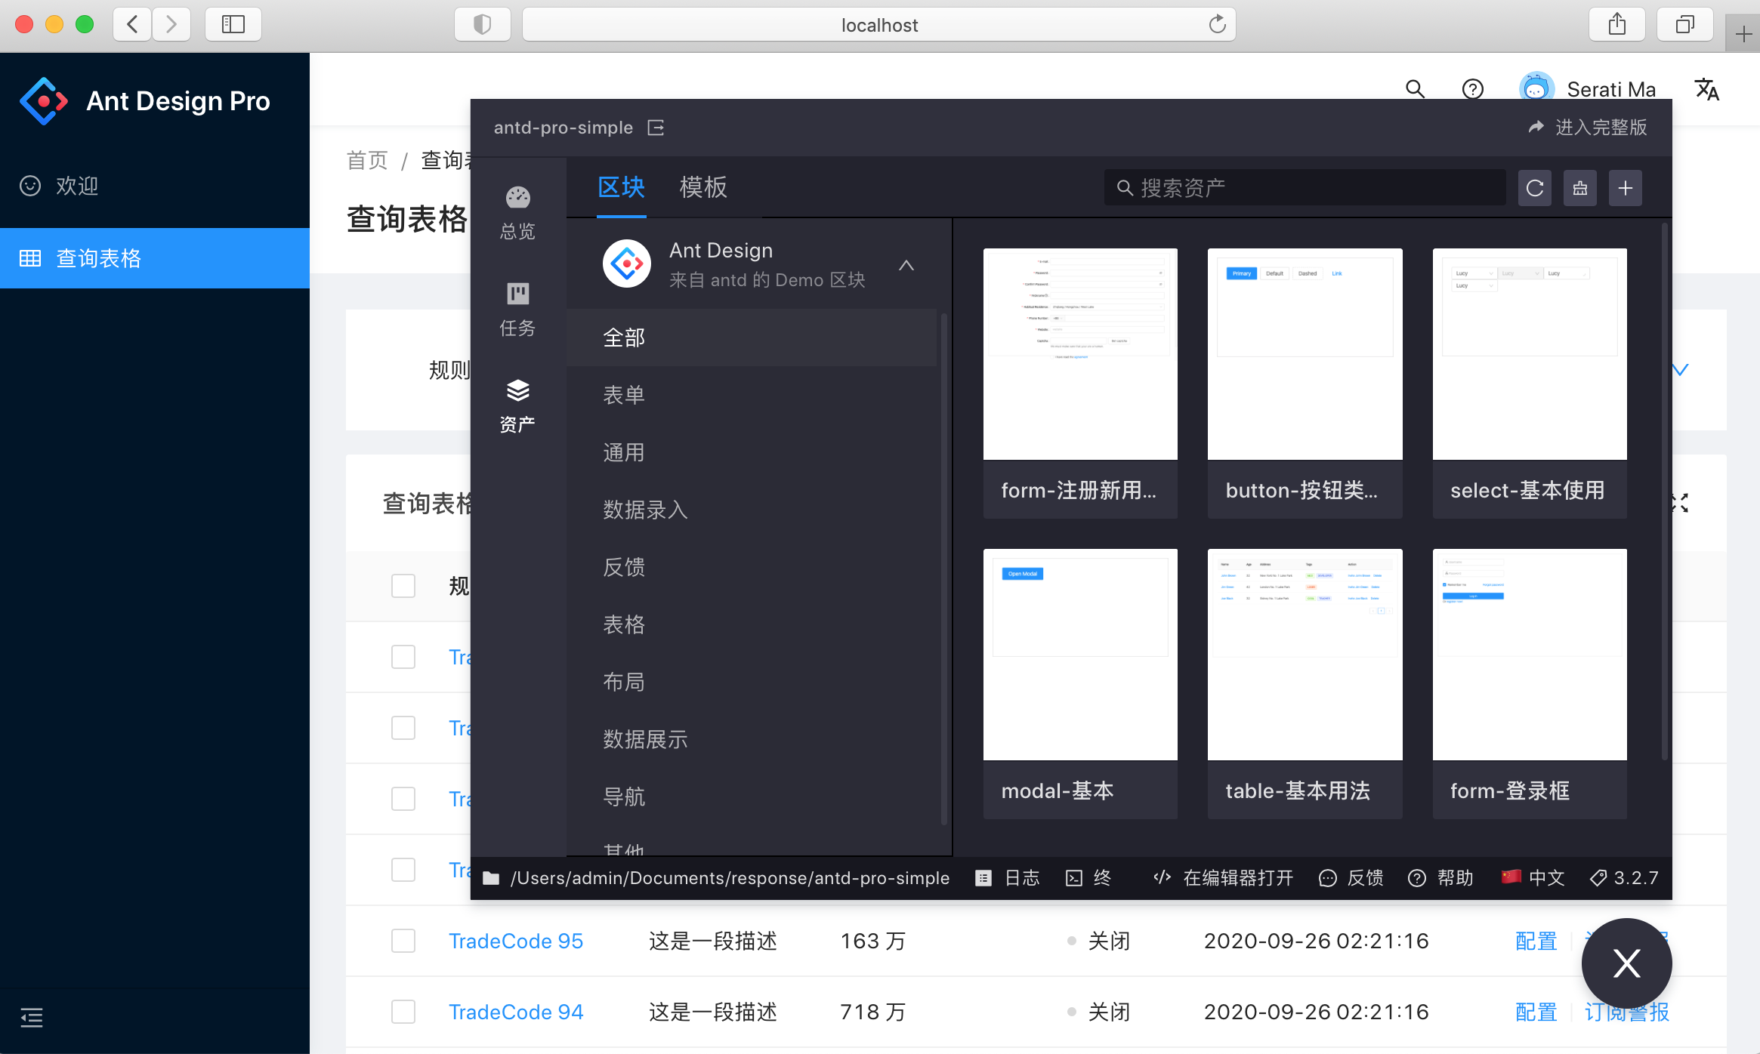The image size is (1760, 1054).
Task: Check the TradeCode 94 row checkbox
Action: (x=403, y=1012)
